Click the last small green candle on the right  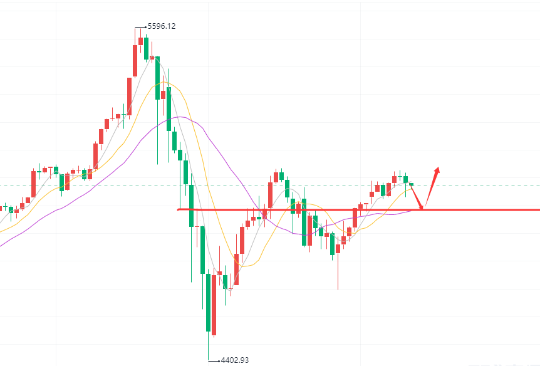pos(412,184)
